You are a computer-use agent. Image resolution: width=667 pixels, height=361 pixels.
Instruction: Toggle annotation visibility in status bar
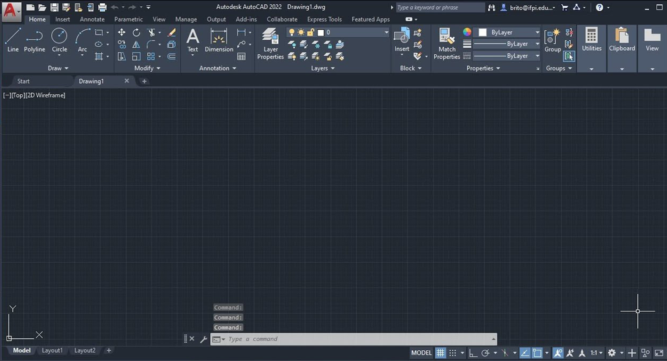pos(558,353)
